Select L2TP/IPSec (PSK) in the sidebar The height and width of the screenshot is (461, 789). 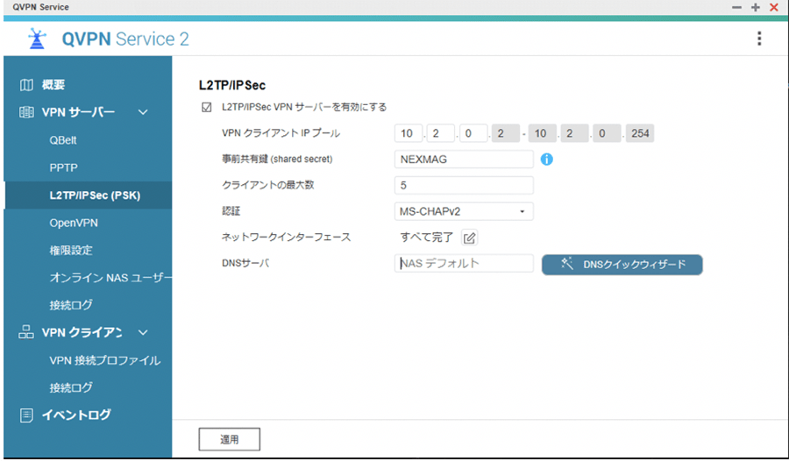click(88, 195)
